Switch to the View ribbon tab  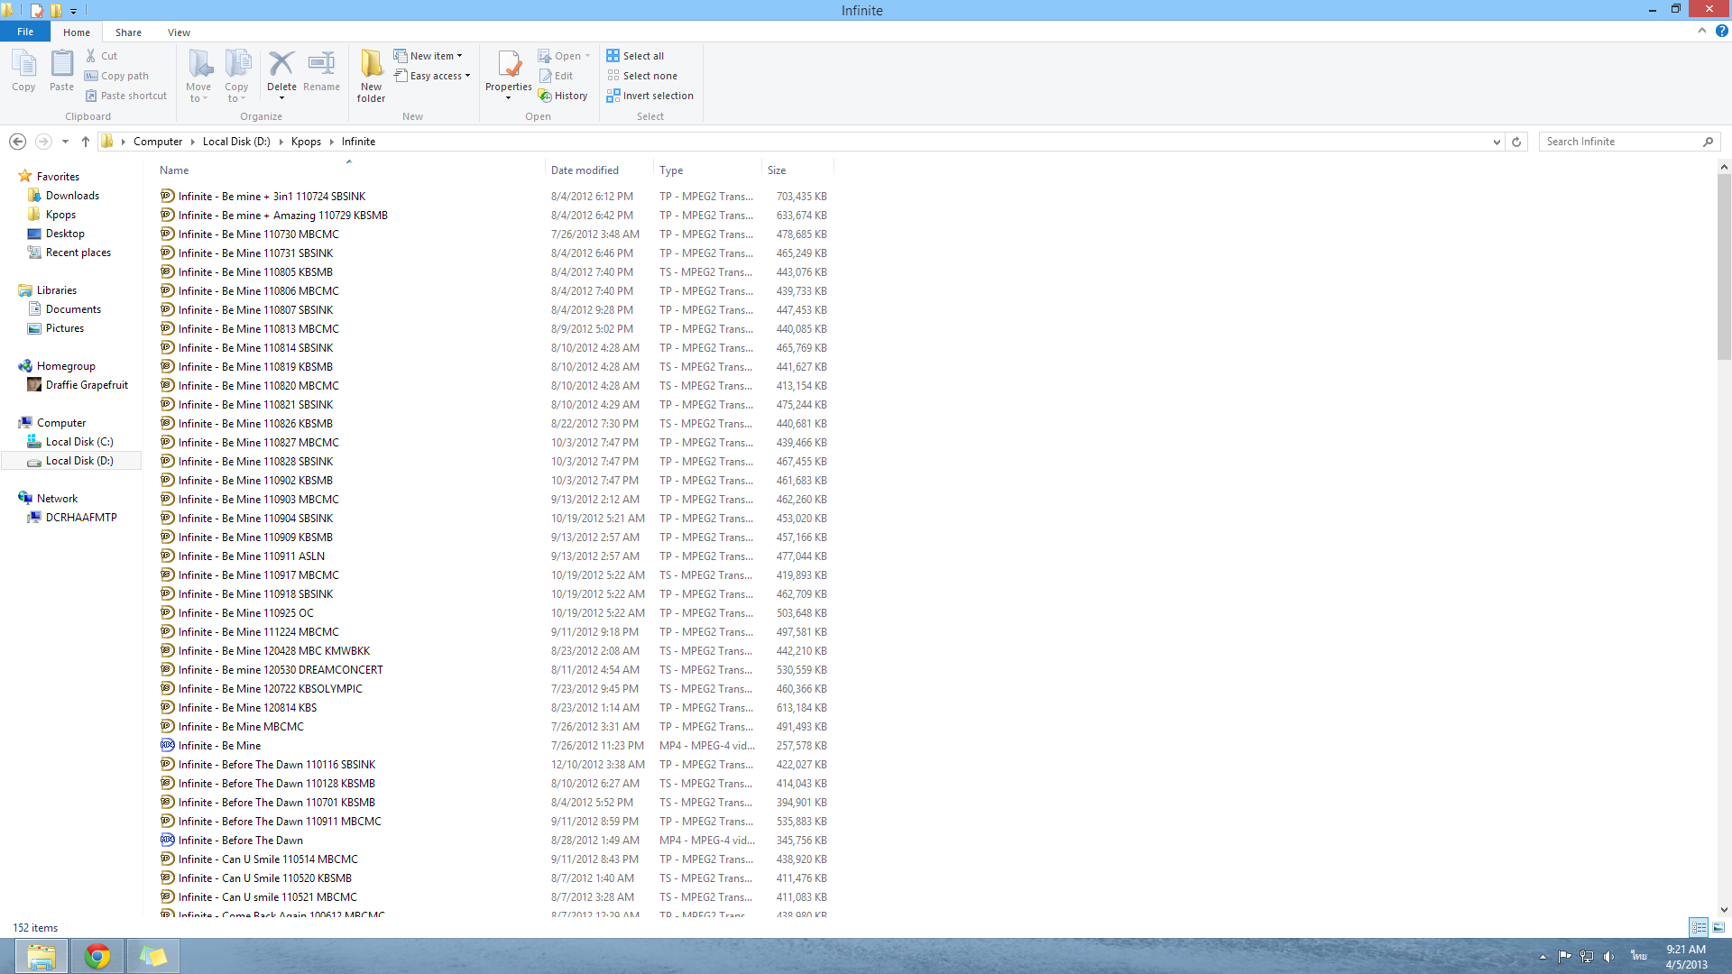tap(179, 32)
